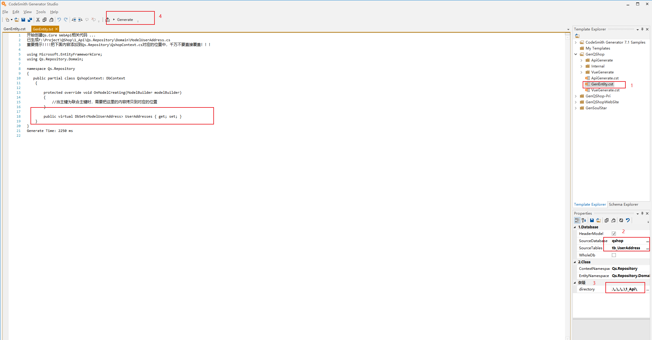
Task: Select VueGenerate.cst template file
Action: [x=605, y=90]
